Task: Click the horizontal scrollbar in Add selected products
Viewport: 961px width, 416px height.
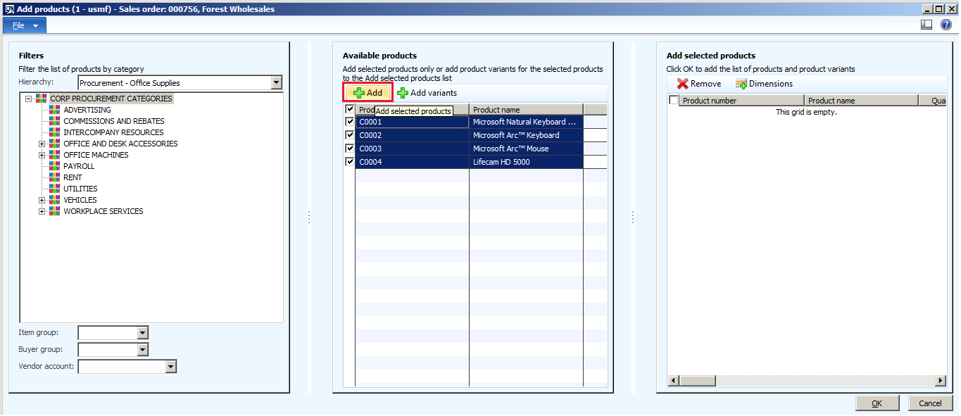Action: [x=698, y=381]
